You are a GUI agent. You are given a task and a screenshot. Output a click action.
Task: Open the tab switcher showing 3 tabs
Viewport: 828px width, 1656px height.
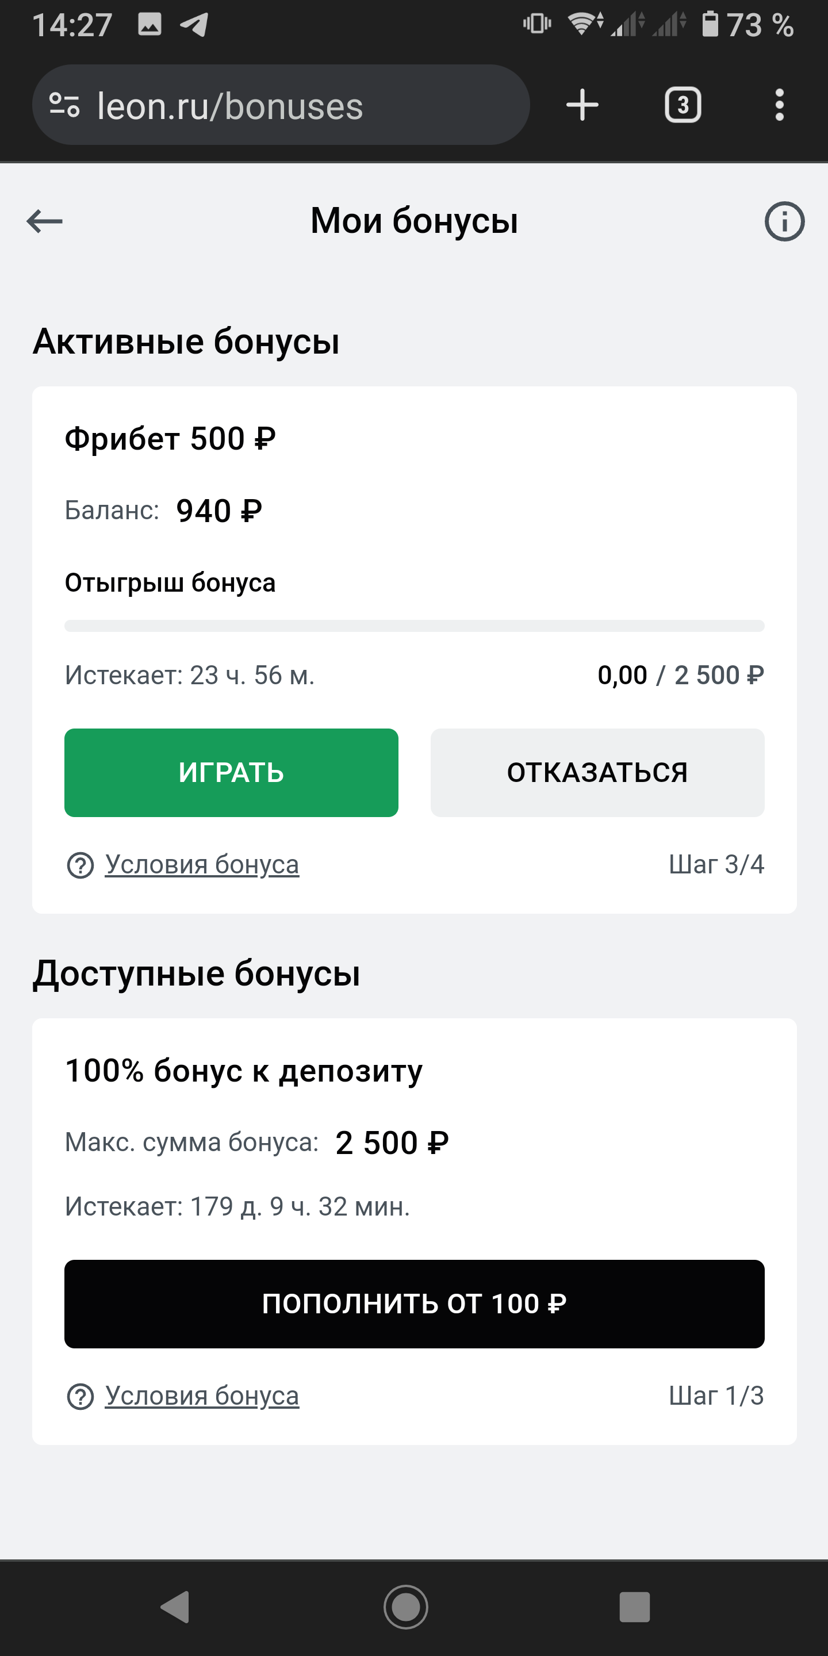point(682,105)
